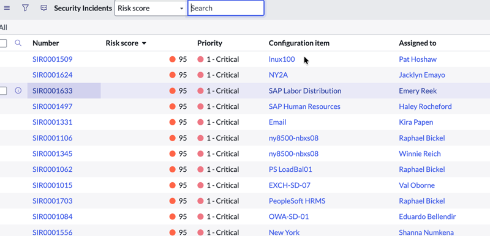Open the hamburger list menu icon
This screenshot has width=490, height=236.
click(7, 8)
